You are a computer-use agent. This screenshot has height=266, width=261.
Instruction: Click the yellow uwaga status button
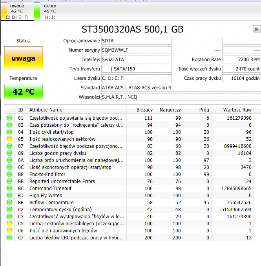pos(24,58)
